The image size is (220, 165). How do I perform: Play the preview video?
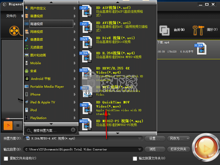(8, 125)
